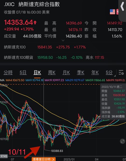This screenshot has height=161, width=126.
Task: Select the 日K chart tab
Action: [x=37, y=73]
